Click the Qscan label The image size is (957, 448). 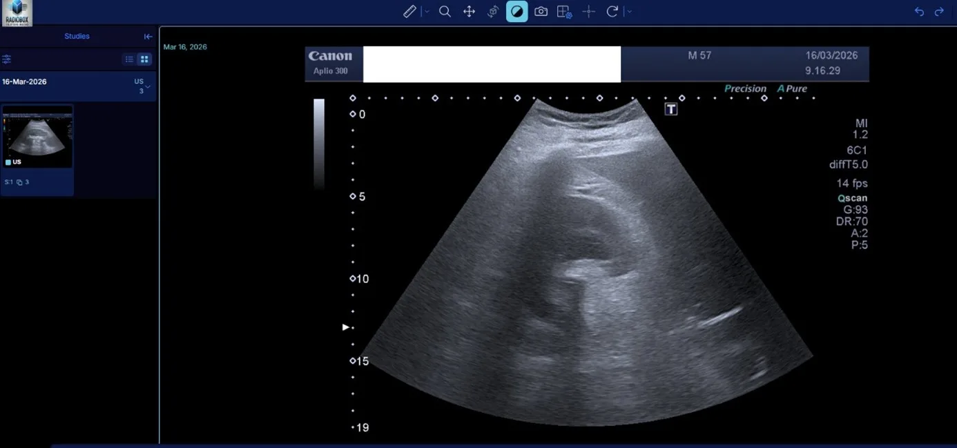point(853,198)
